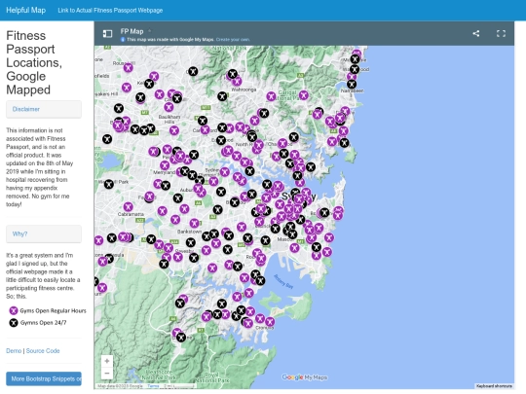
Task: Click the Create your own link
Action: tap(233, 40)
